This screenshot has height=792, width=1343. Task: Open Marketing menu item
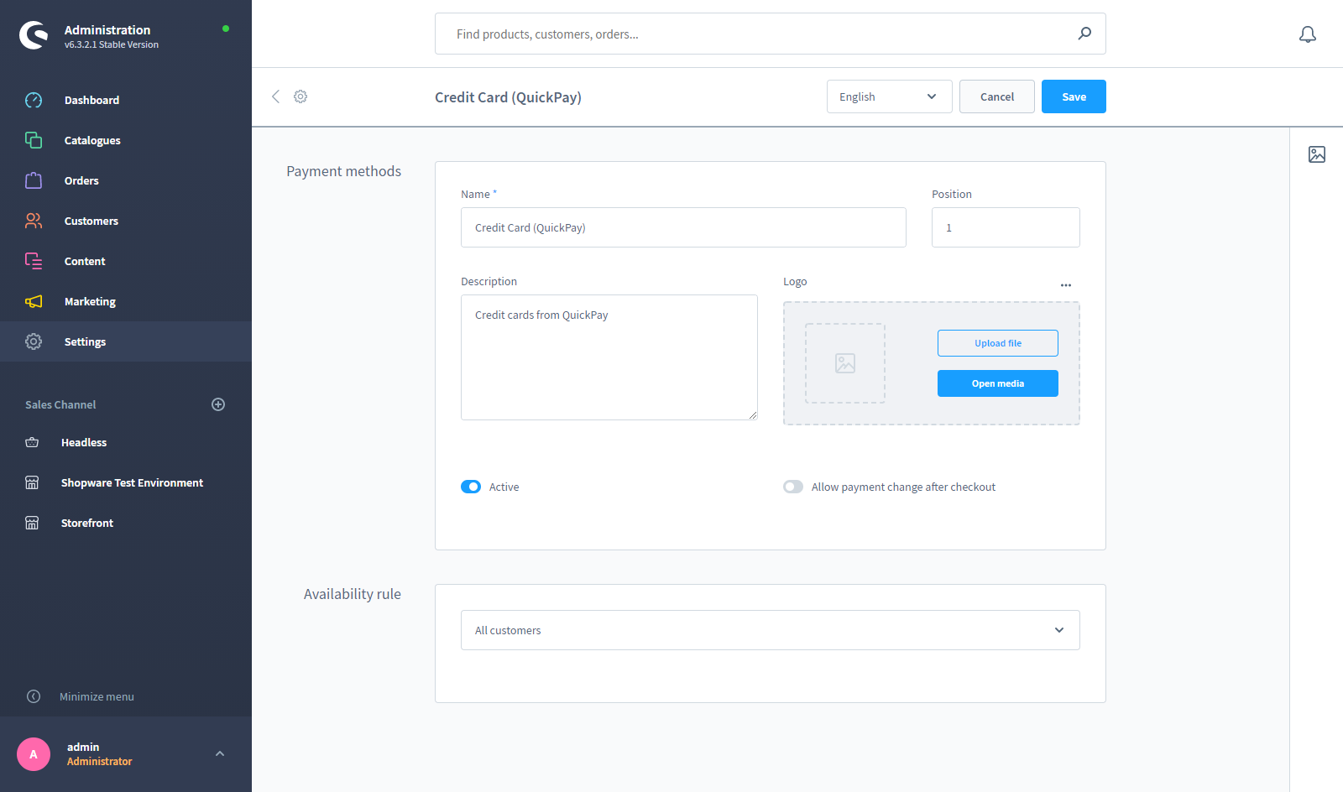click(x=126, y=301)
